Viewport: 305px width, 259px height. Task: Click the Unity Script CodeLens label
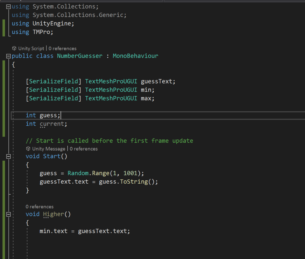click(x=31, y=48)
